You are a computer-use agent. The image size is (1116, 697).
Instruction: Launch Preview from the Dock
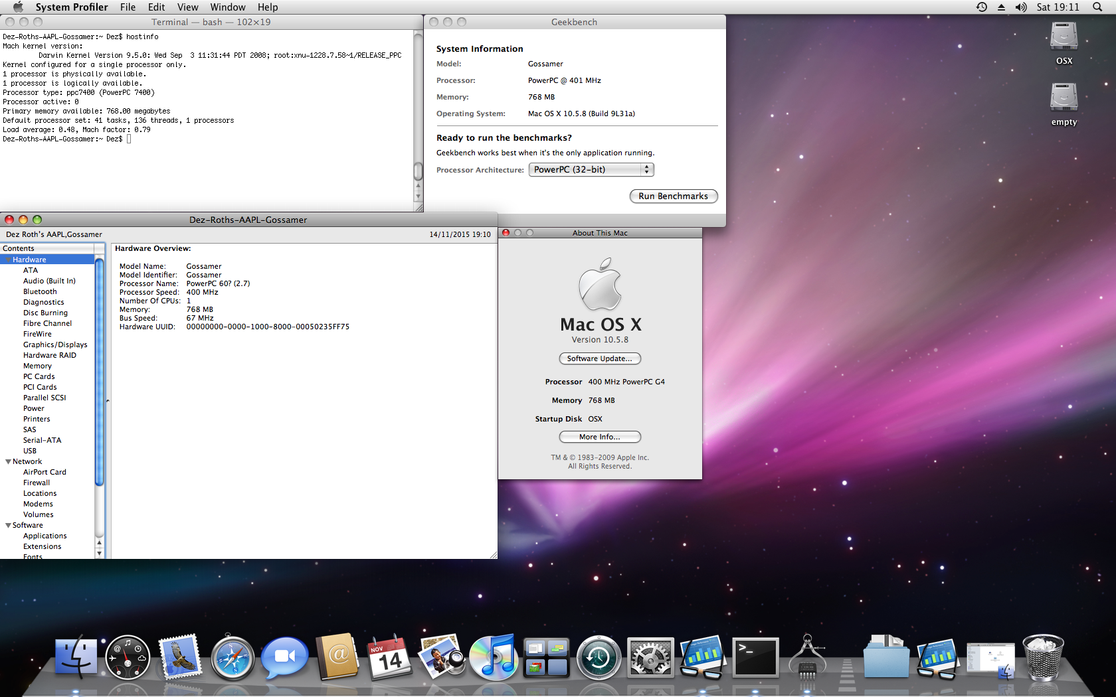(x=442, y=657)
